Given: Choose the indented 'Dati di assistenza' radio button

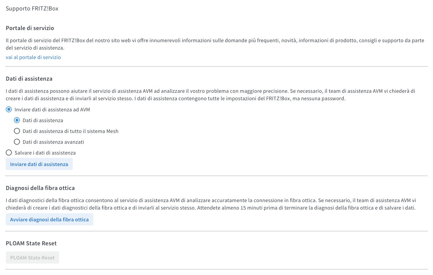Looking at the screenshot, I should [17, 120].
